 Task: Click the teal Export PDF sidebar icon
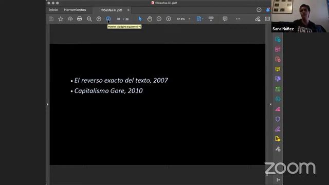coord(278,99)
